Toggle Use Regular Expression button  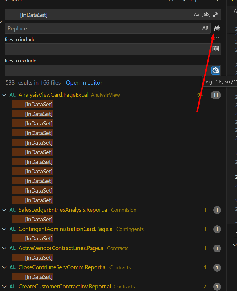pyautogui.click(x=216, y=15)
